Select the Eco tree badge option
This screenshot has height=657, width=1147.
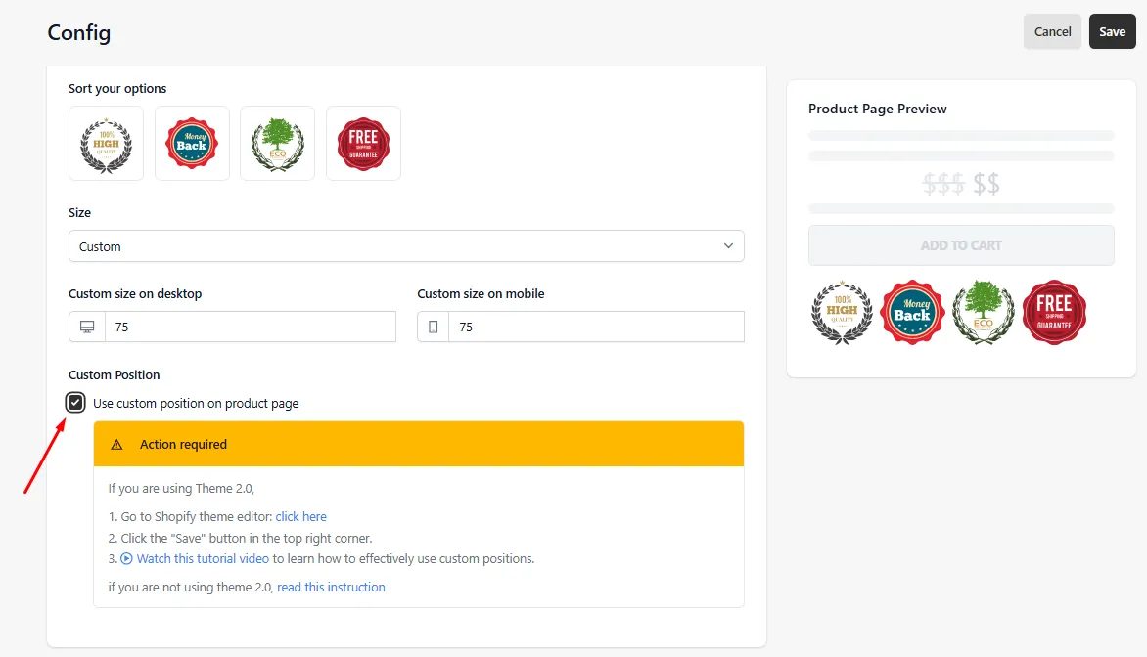coord(277,144)
